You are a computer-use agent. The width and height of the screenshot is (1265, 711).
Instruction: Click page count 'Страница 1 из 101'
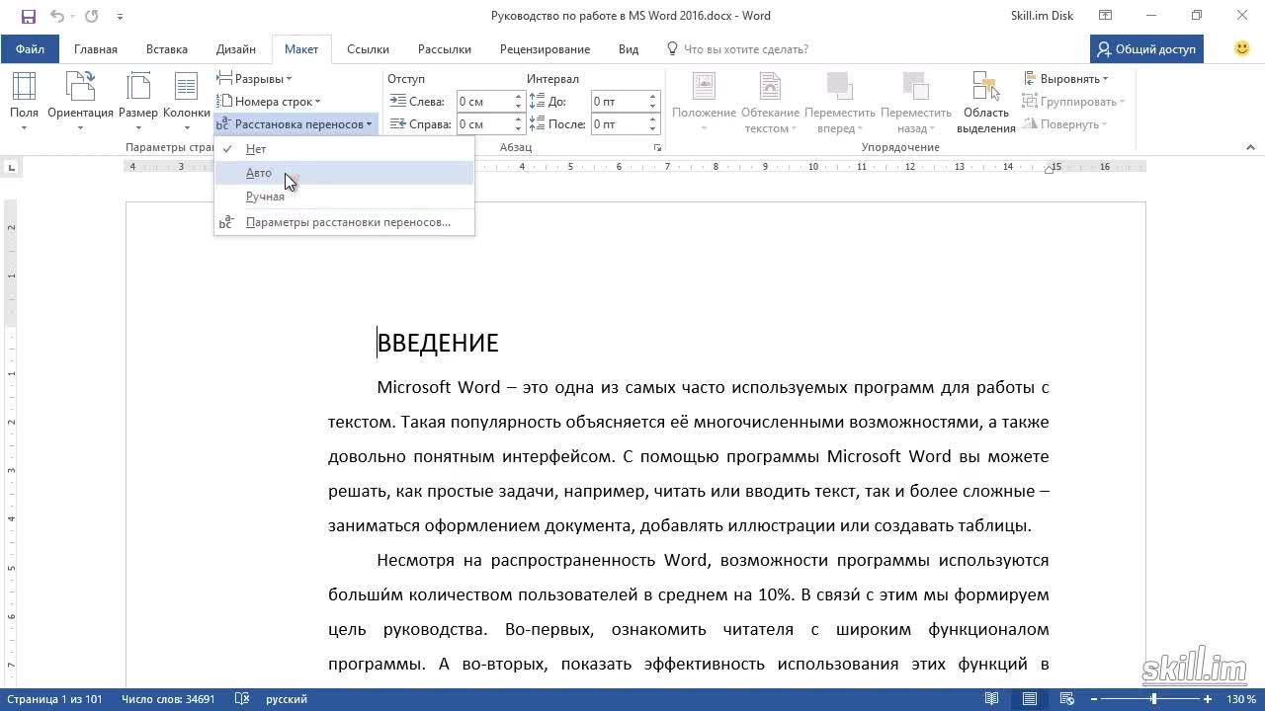pos(54,699)
